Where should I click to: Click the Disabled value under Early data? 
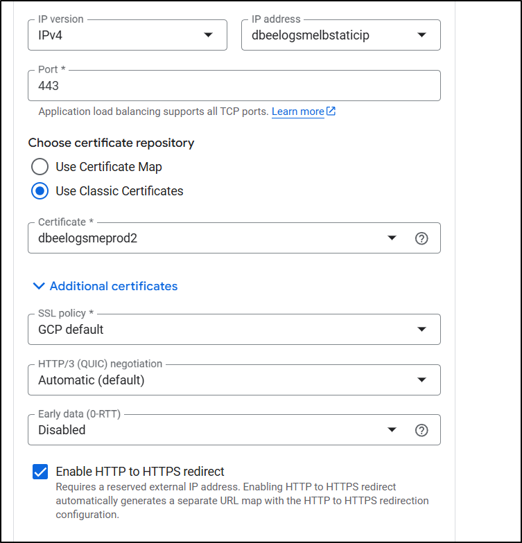62,430
